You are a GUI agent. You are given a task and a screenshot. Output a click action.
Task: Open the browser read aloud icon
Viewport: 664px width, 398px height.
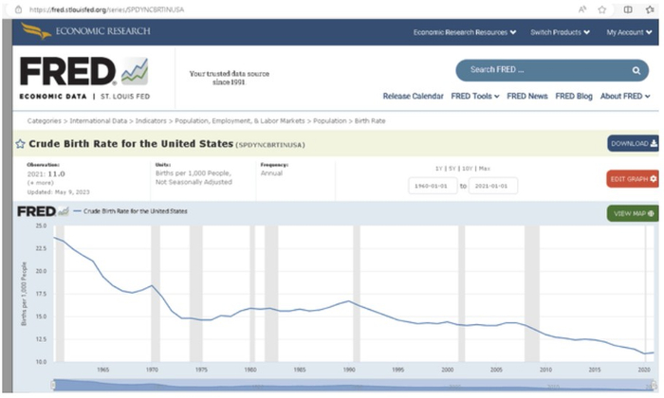(581, 9)
